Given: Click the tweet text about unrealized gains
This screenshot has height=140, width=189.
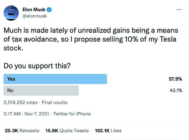Looking at the screenshot, I should click(91, 39).
